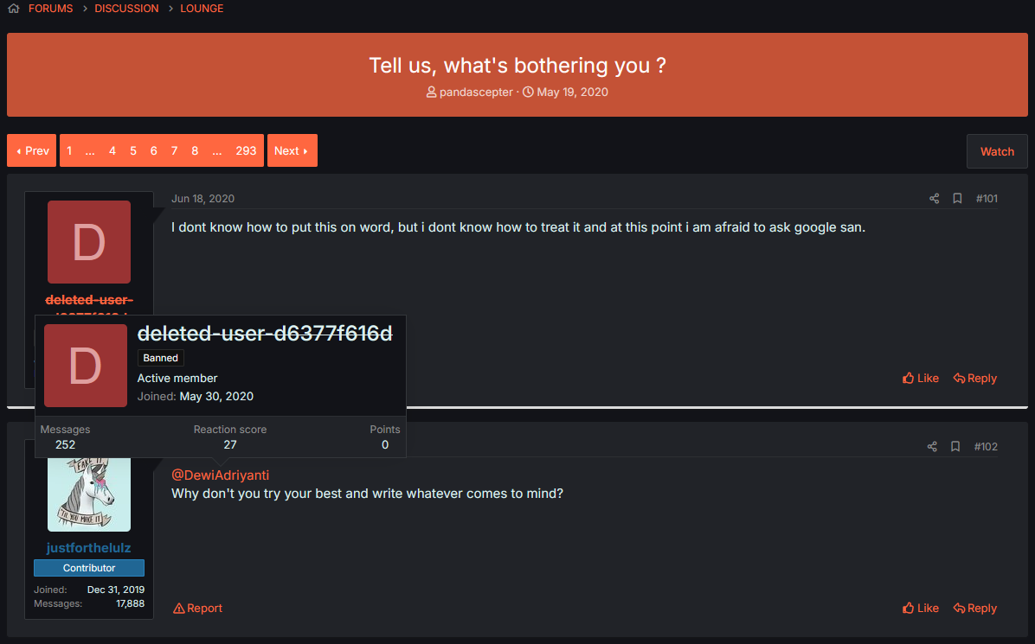Reply to post #102 by justforthelulz
Viewport: 1035px width, 644px height.
tap(975, 609)
